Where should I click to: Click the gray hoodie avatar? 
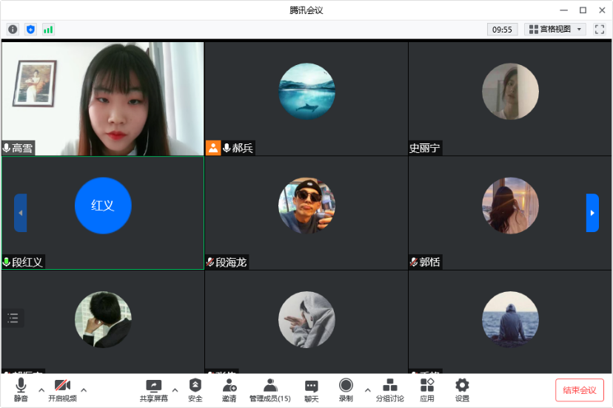(307, 320)
